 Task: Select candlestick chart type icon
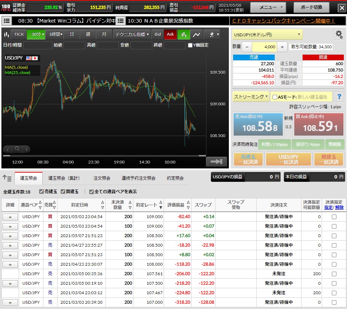coord(183,34)
